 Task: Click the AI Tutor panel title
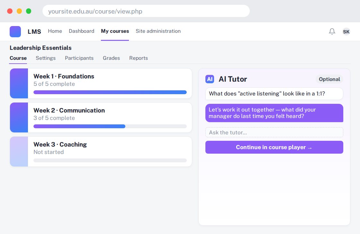(x=233, y=79)
